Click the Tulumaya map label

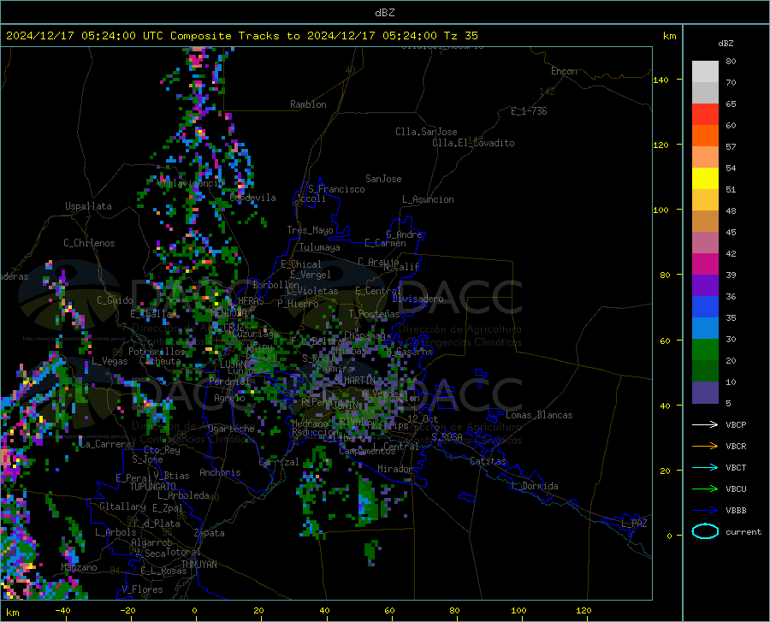tap(320, 247)
